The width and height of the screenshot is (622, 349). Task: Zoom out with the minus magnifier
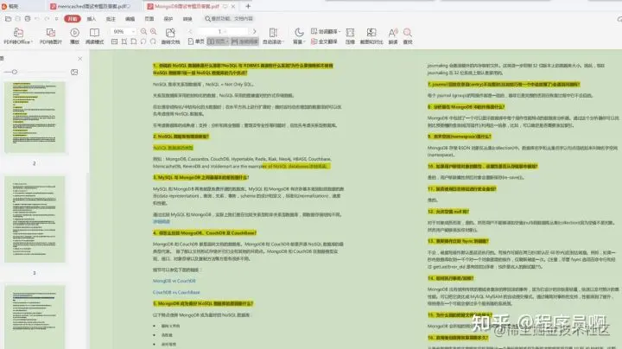coord(143,31)
